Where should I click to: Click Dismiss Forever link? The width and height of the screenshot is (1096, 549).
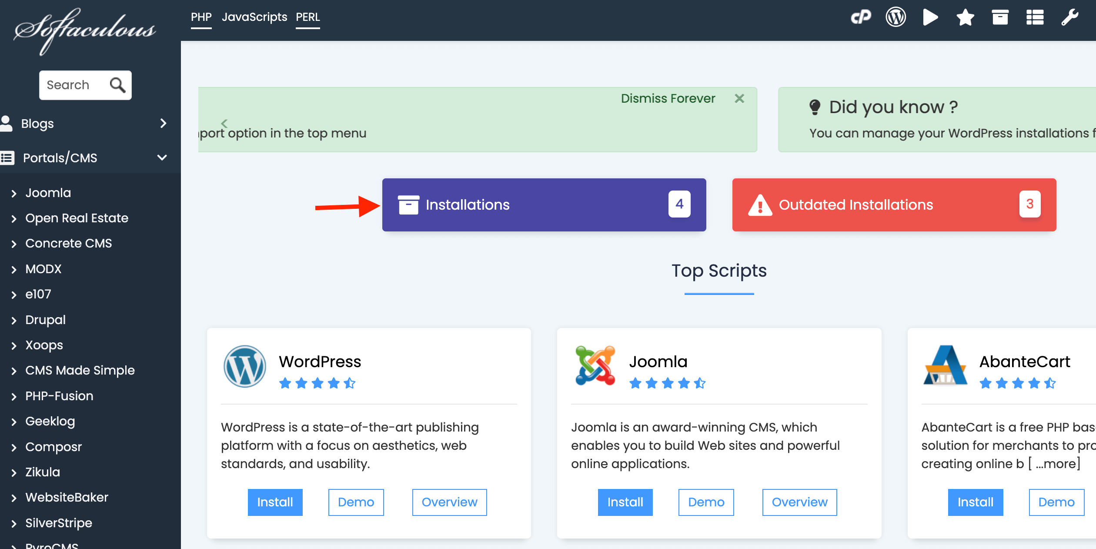coord(668,98)
